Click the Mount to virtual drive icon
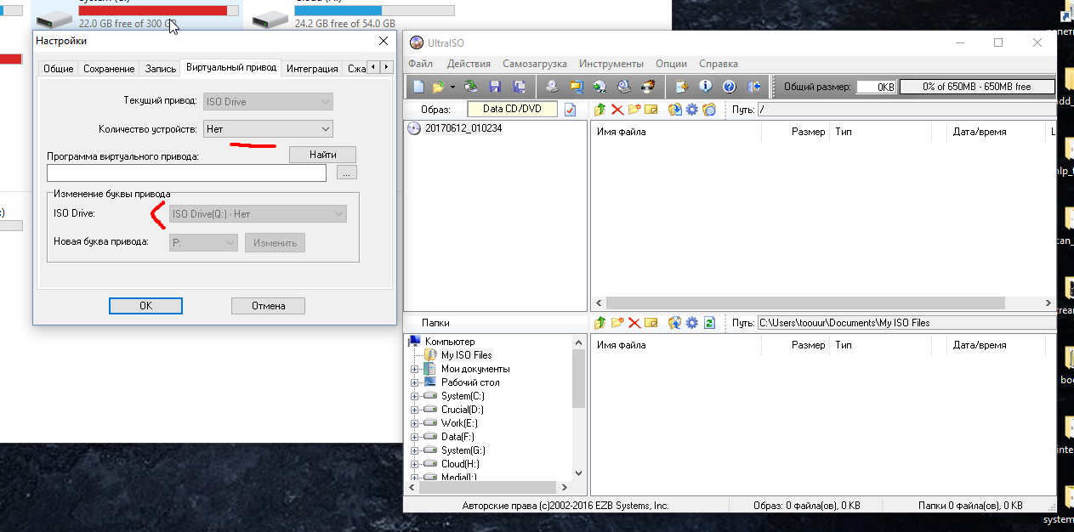 [x=623, y=87]
